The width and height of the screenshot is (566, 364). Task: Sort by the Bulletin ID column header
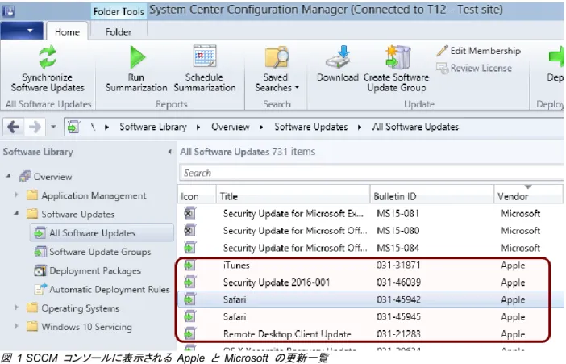click(431, 196)
